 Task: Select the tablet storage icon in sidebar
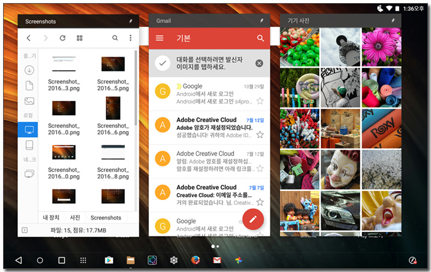point(30,145)
